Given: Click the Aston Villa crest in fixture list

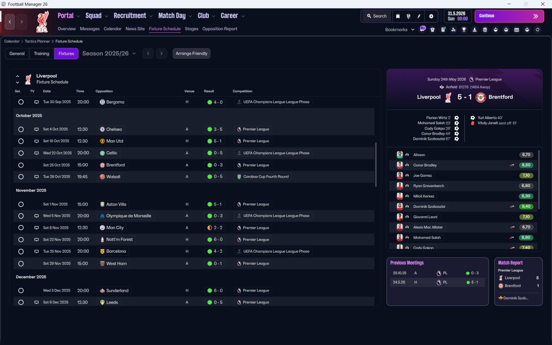Looking at the screenshot, I should tap(102, 204).
